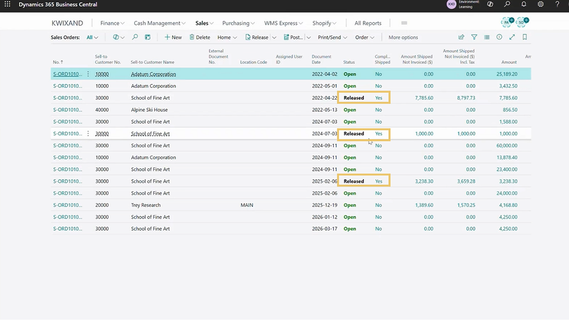Expand the chevron next to Release

[274, 37]
